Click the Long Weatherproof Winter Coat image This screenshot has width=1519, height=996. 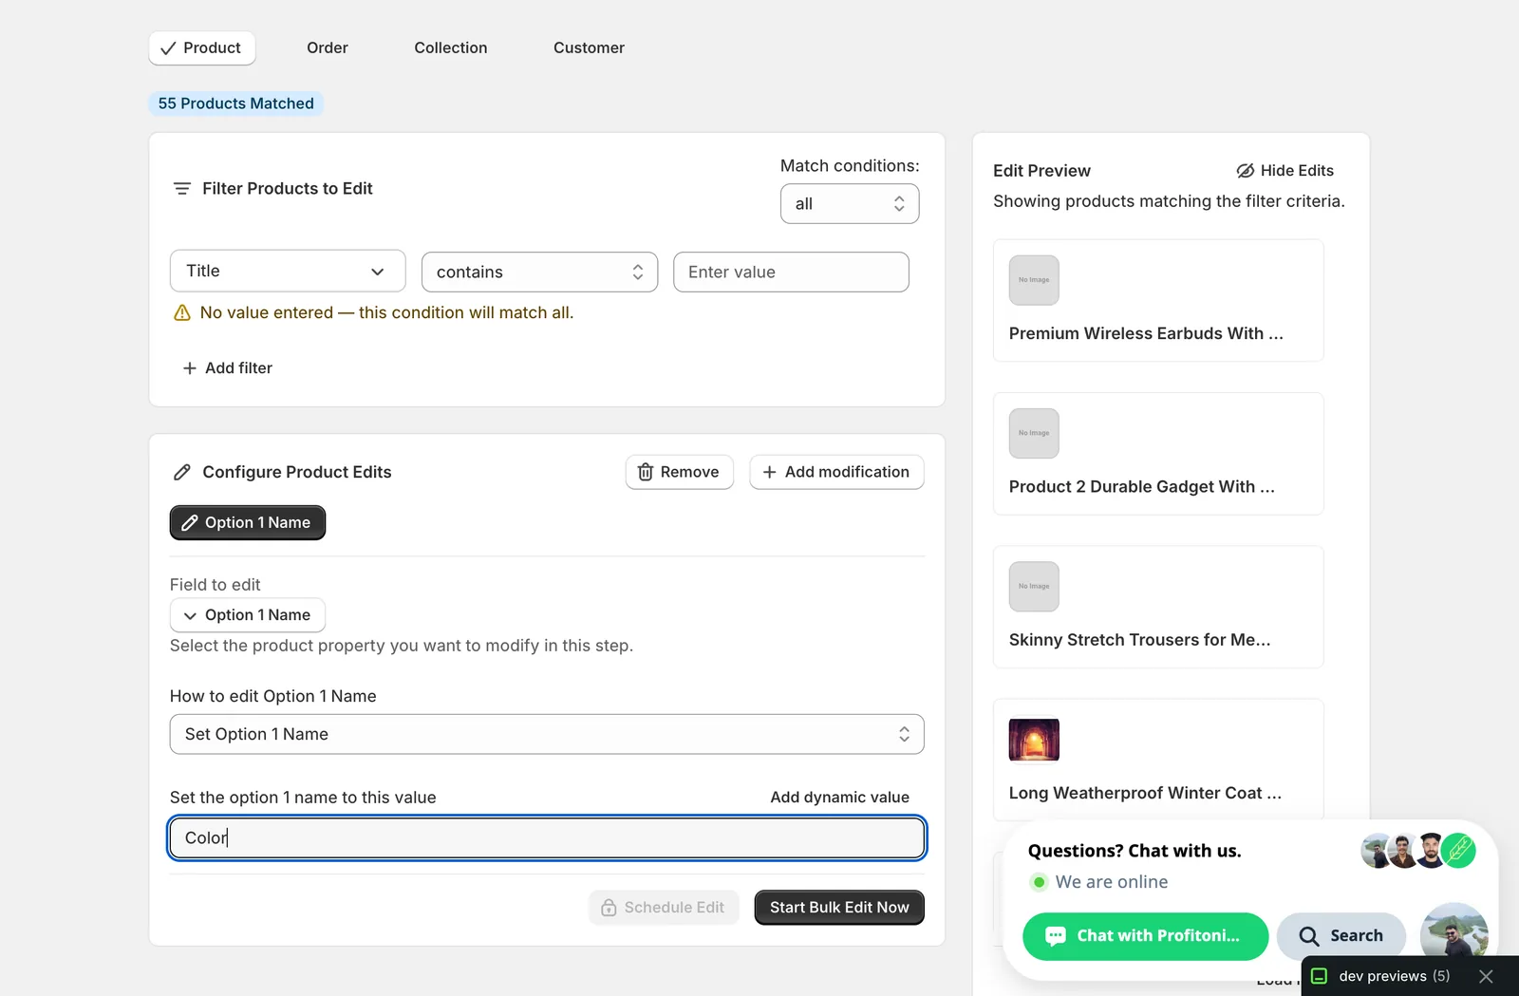[x=1034, y=740]
